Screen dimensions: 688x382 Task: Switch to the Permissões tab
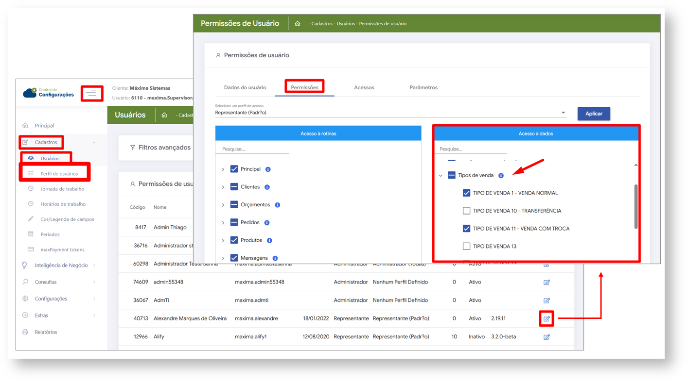pos(304,87)
